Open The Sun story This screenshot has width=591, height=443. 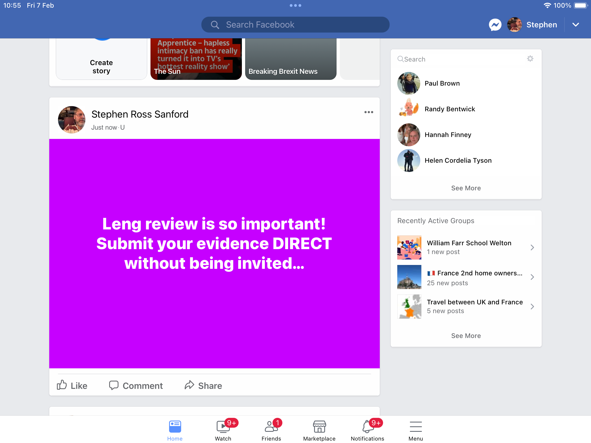pos(196,59)
